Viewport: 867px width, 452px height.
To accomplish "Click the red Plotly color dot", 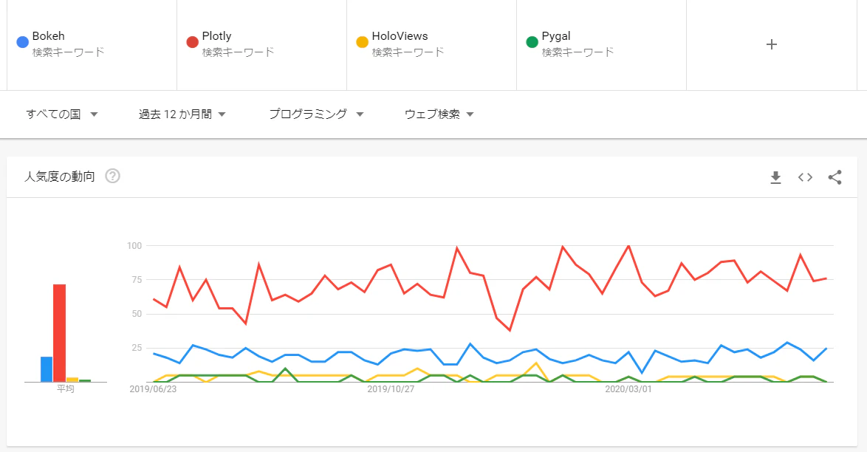I will click(192, 42).
